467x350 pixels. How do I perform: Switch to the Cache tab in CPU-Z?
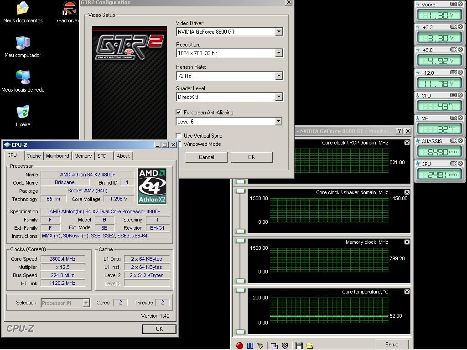point(34,156)
